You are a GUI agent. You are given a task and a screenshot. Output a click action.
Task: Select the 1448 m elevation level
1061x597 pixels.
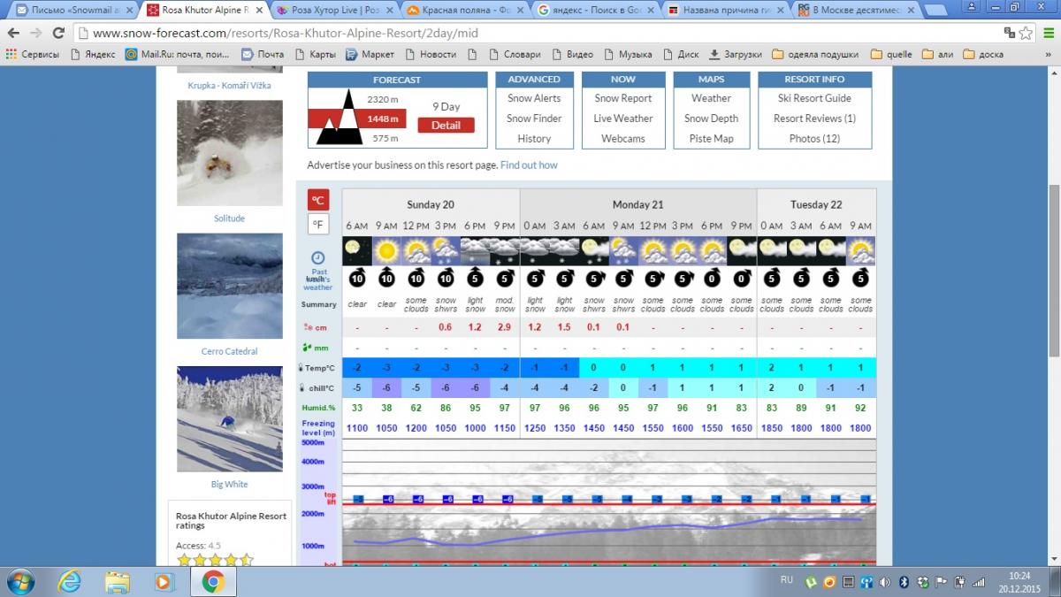pyautogui.click(x=383, y=119)
